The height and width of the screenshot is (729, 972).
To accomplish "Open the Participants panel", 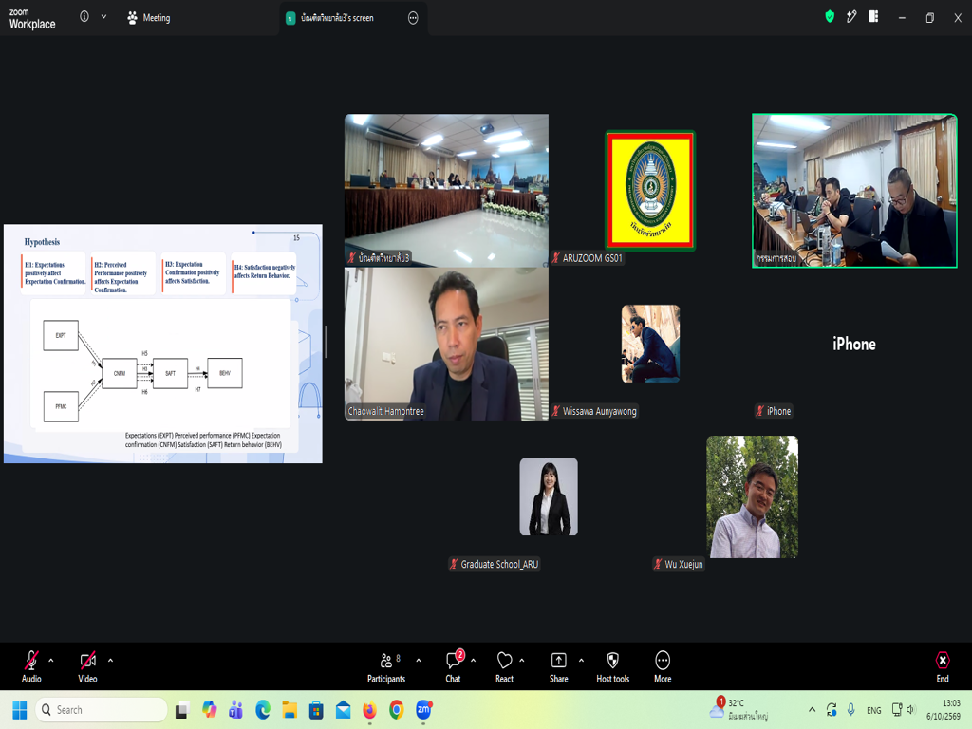I will click(x=386, y=666).
